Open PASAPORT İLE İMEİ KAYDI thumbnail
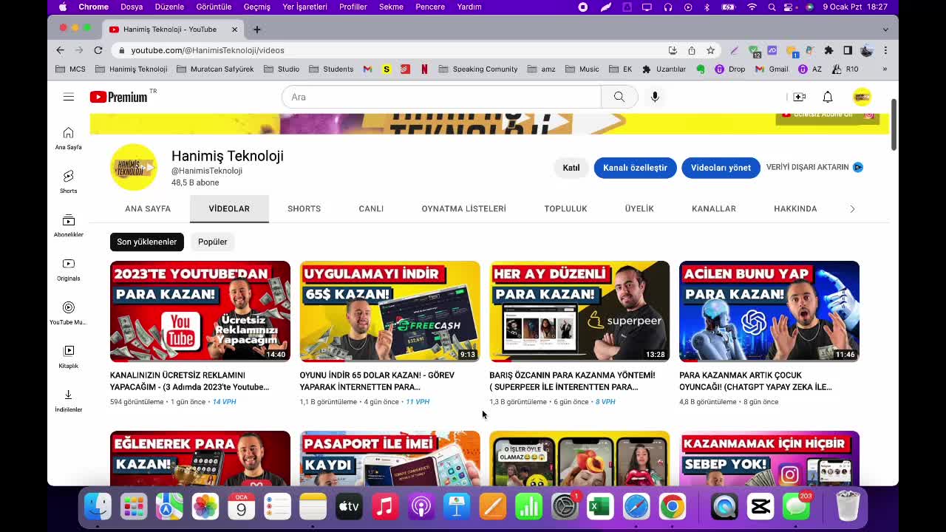 click(x=389, y=458)
